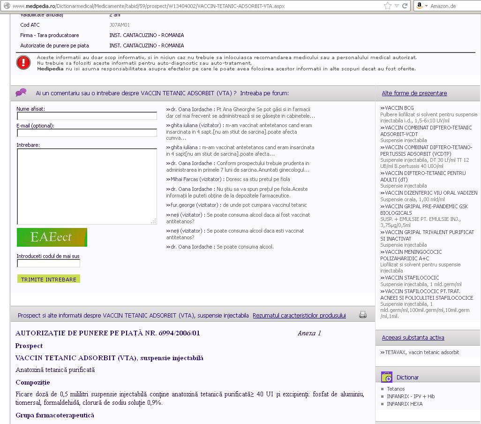Image resolution: width=481 pixels, height=424 pixels.
Task: Click the Dictionar medical kit icon
Action: click(x=386, y=377)
